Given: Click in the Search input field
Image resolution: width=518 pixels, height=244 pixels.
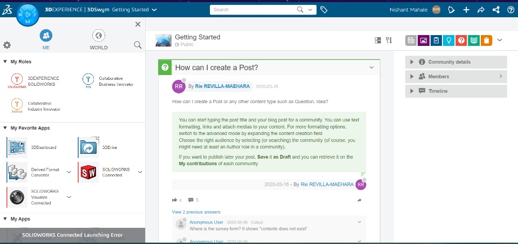Looking at the screenshot, I should click(254, 10).
